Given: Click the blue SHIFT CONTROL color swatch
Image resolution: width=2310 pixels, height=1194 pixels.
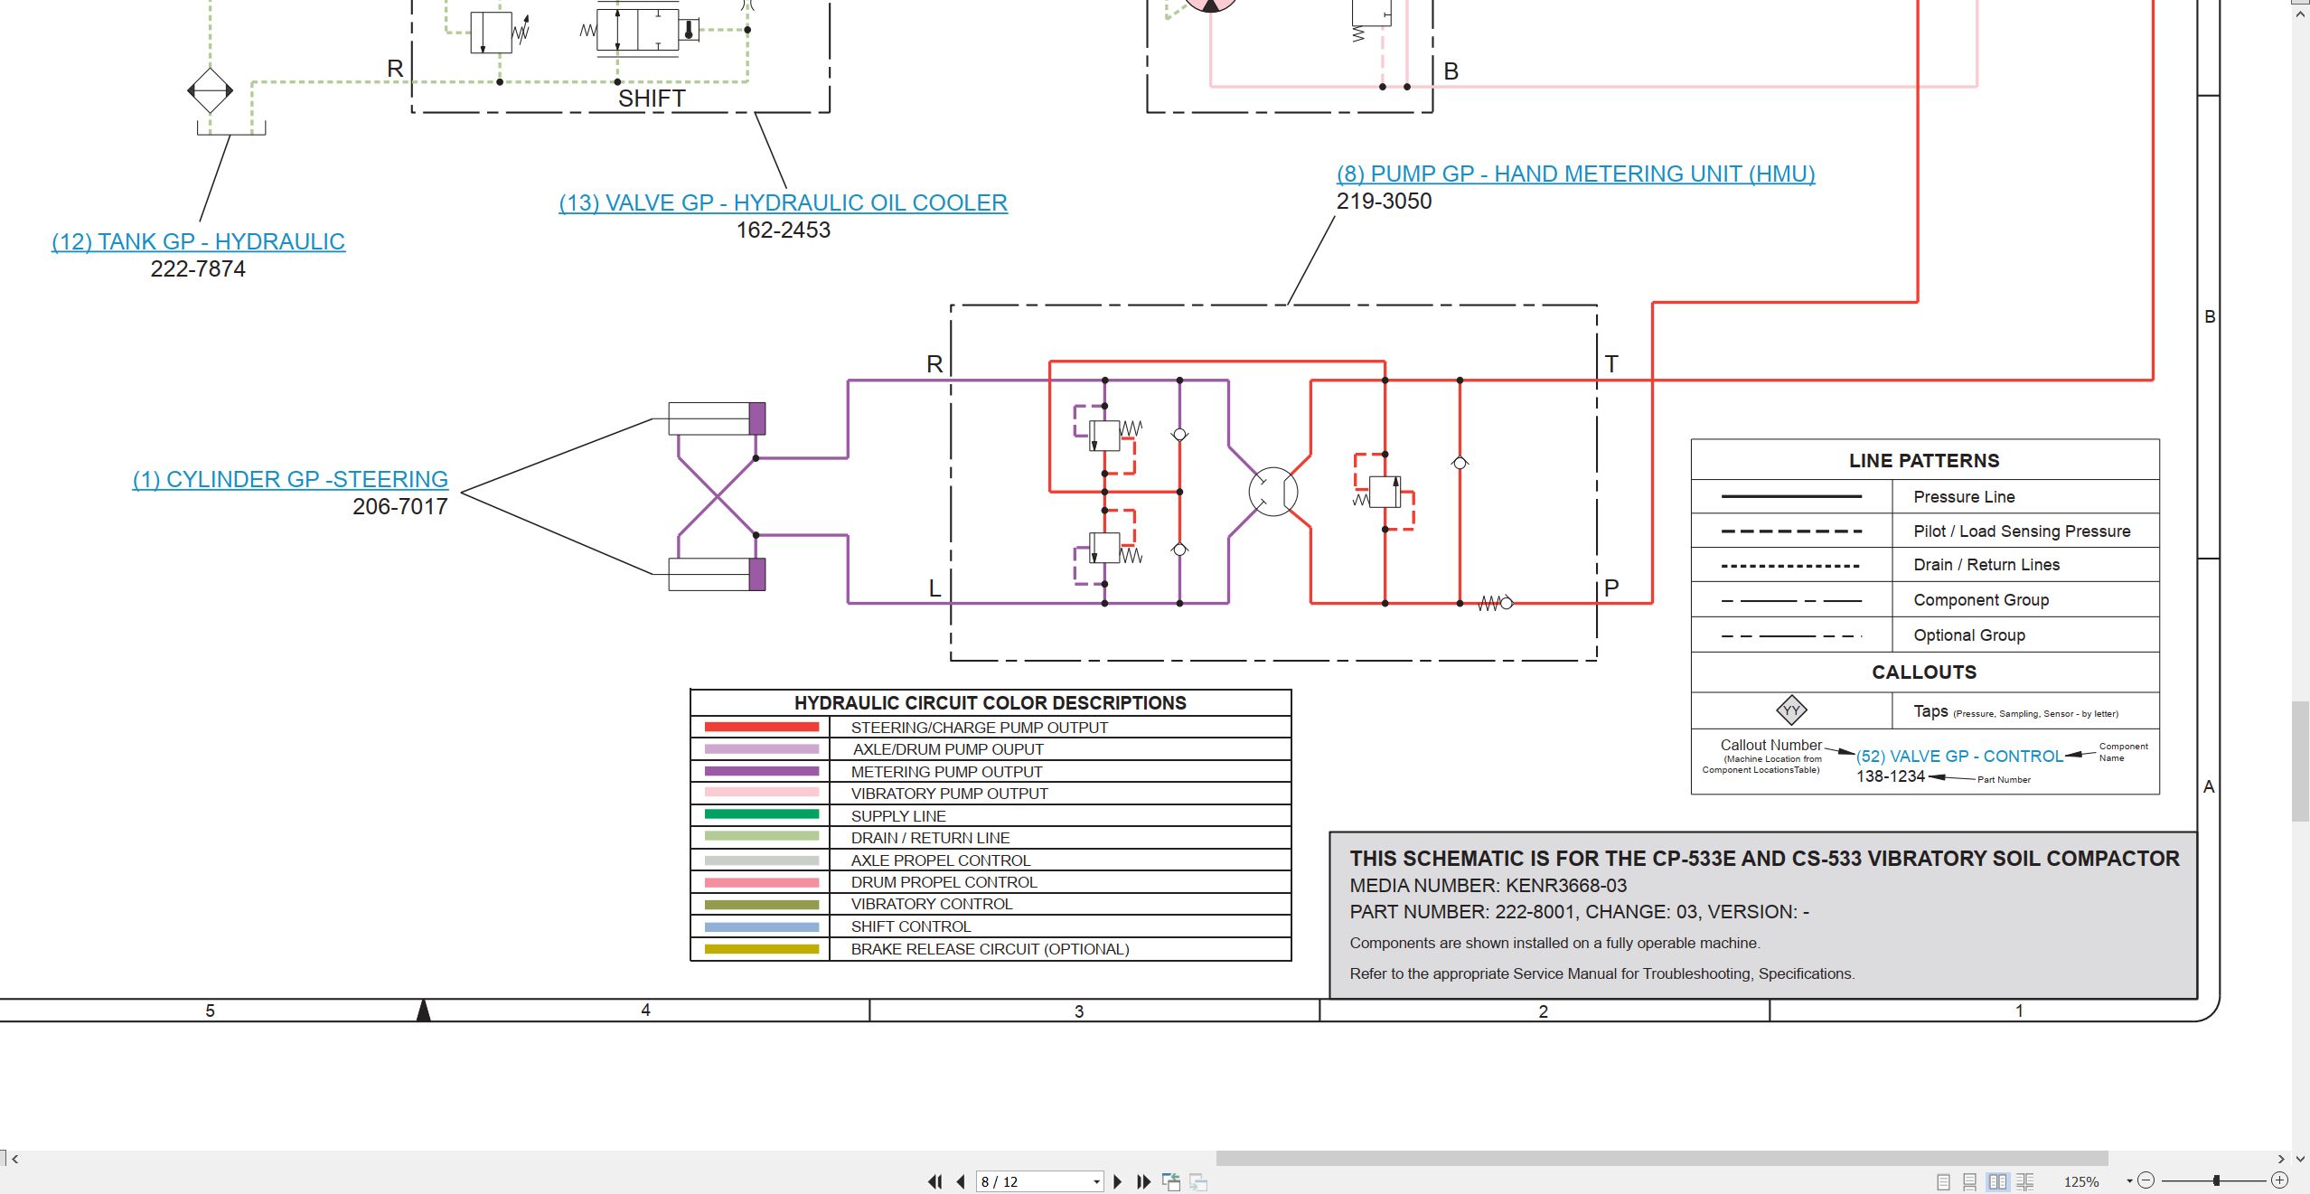Looking at the screenshot, I should tap(761, 926).
